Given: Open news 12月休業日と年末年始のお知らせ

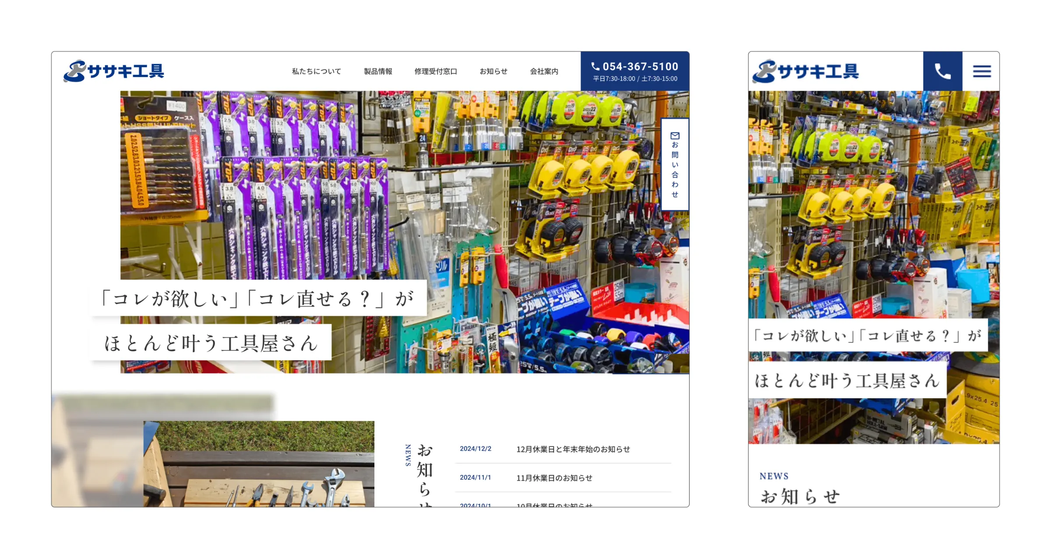Looking at the screenshot, I should click(x=573, y=449).
